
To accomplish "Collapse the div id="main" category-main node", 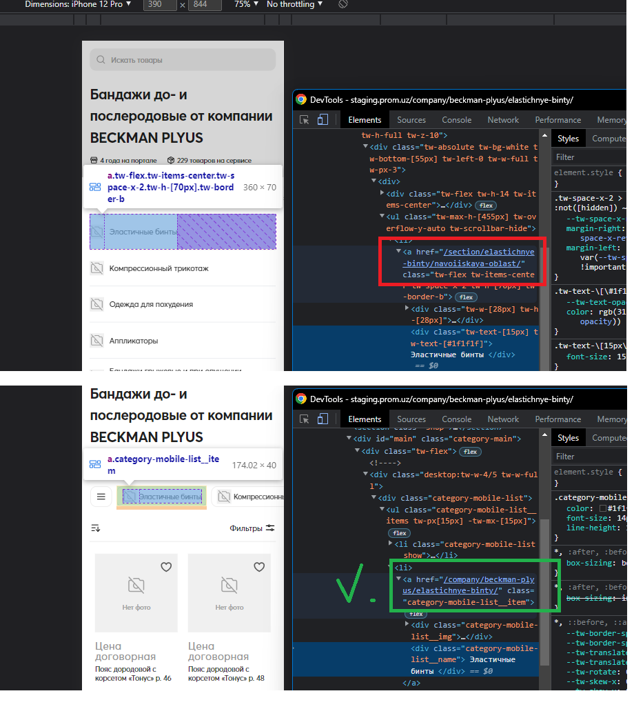I will [x=349, y=438].
